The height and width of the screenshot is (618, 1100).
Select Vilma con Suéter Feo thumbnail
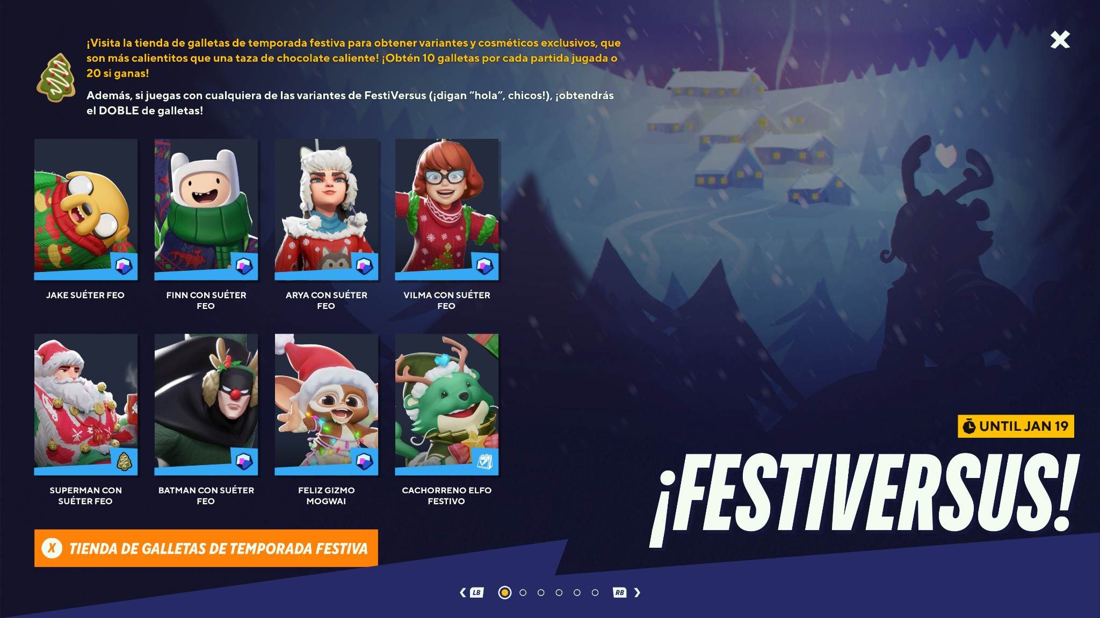pyautogui.click(x=447, y=210)
